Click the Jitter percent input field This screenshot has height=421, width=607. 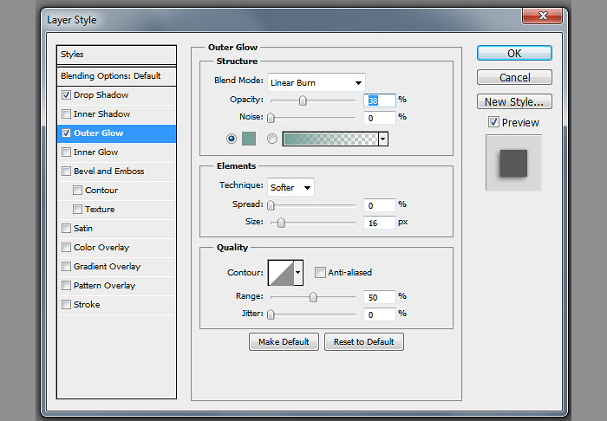[380, 314]
